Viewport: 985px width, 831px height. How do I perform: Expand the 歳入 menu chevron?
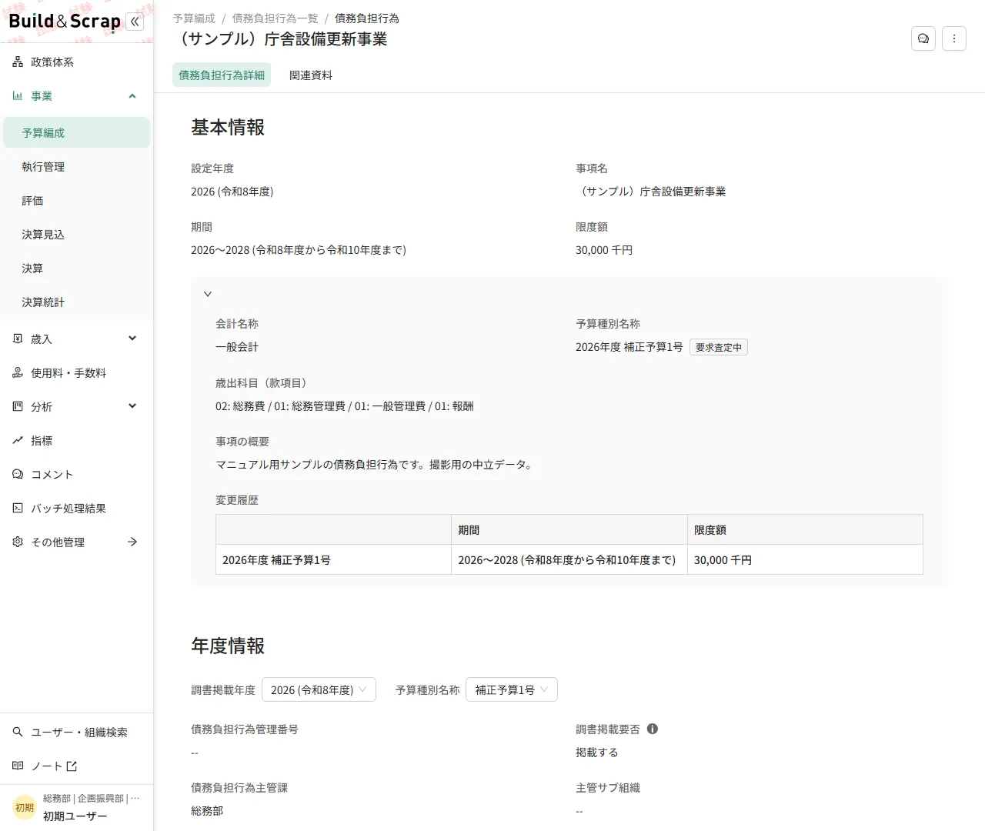click(x=132, y=339)
